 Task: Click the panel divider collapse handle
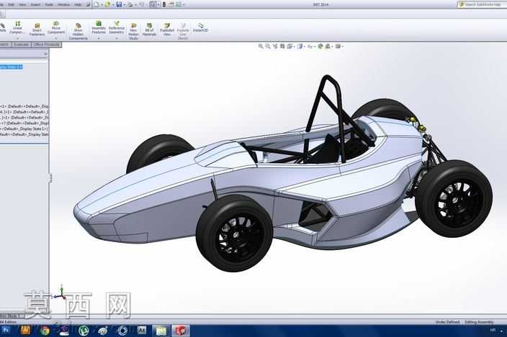[x=50, y=177]
